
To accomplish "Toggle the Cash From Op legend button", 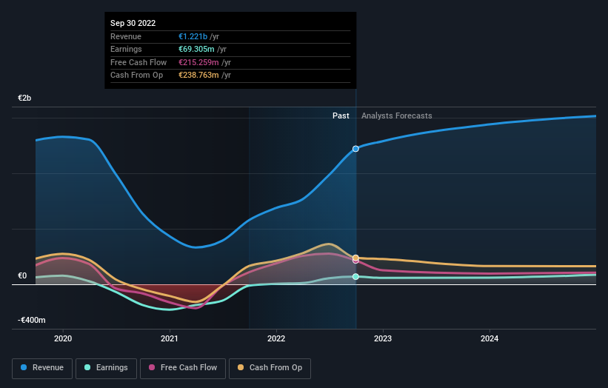I will coord(270,368).
